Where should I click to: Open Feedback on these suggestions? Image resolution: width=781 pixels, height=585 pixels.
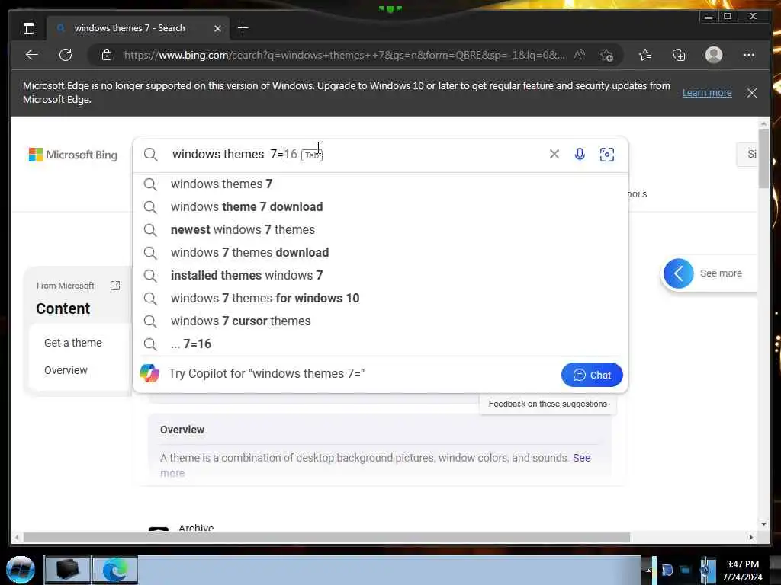click(548, 404)
